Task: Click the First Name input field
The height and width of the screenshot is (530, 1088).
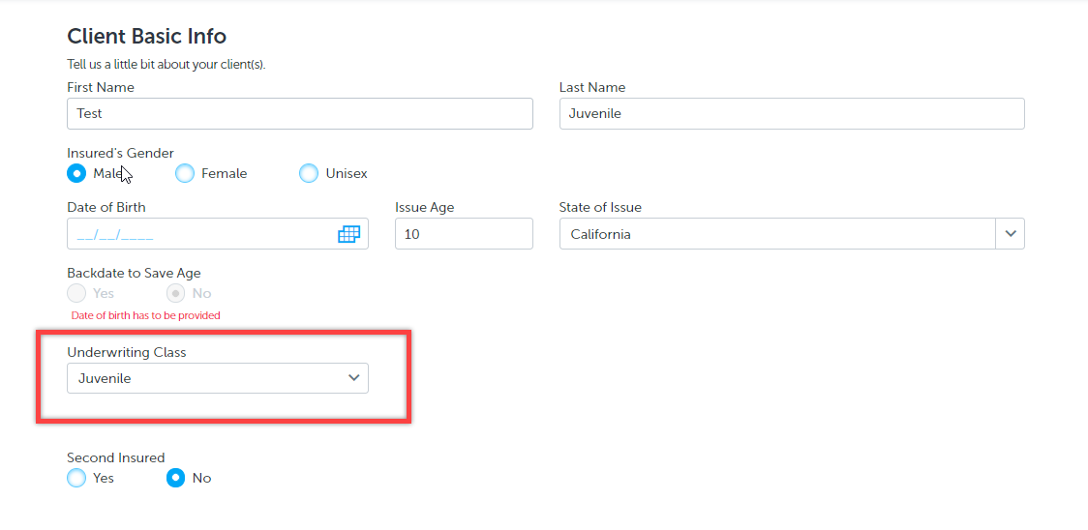Action: (300, 114)
